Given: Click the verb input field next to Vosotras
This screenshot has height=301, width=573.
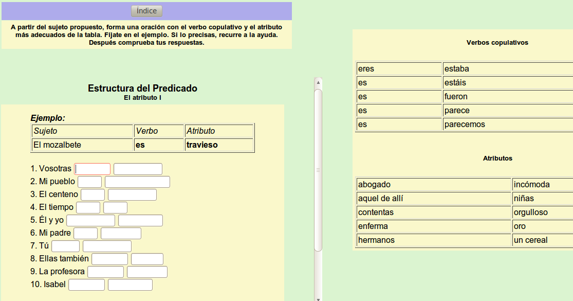Looking at the screenshot, I should click(92, 168).
